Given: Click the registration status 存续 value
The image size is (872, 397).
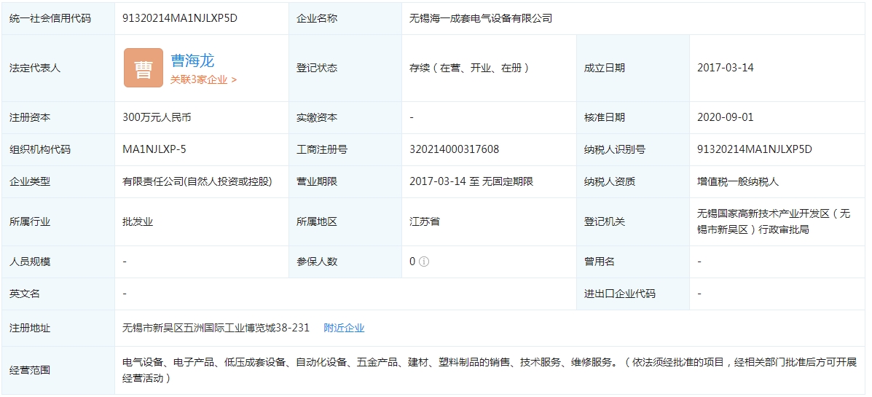Looking at the screenshot, I should (468, 68).
